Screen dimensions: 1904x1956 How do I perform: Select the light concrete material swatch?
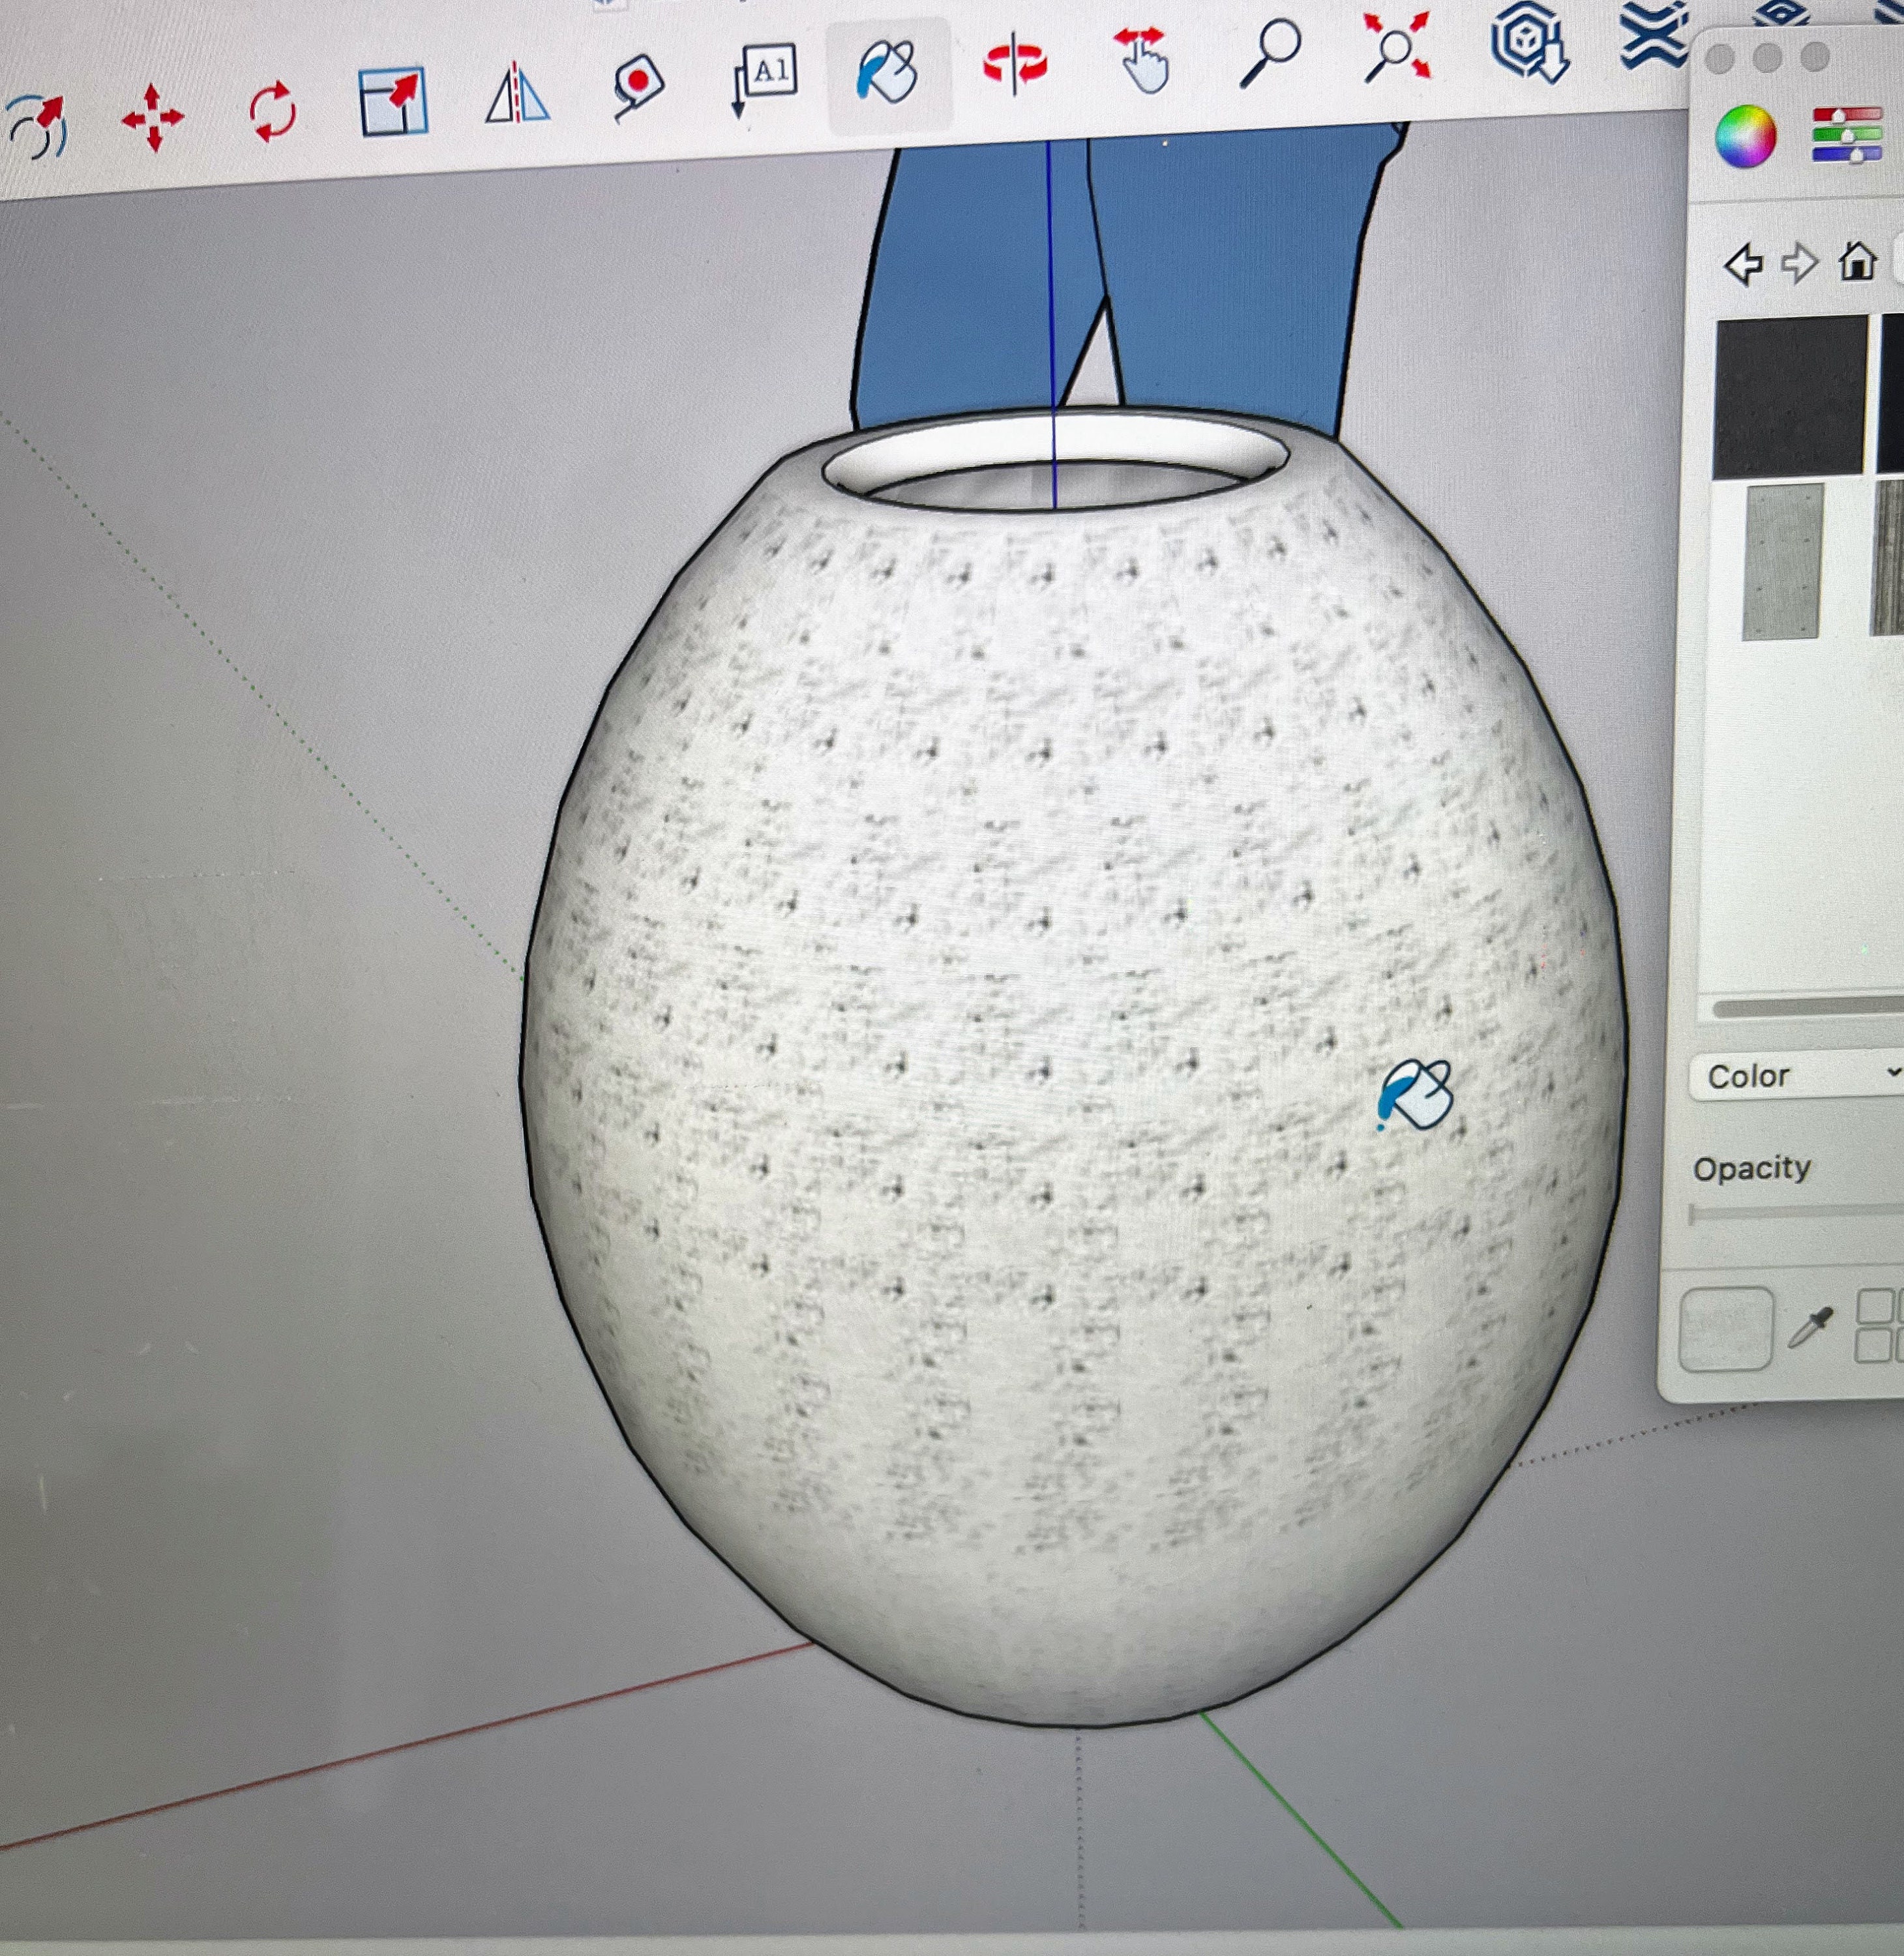tap(1782, 562)
